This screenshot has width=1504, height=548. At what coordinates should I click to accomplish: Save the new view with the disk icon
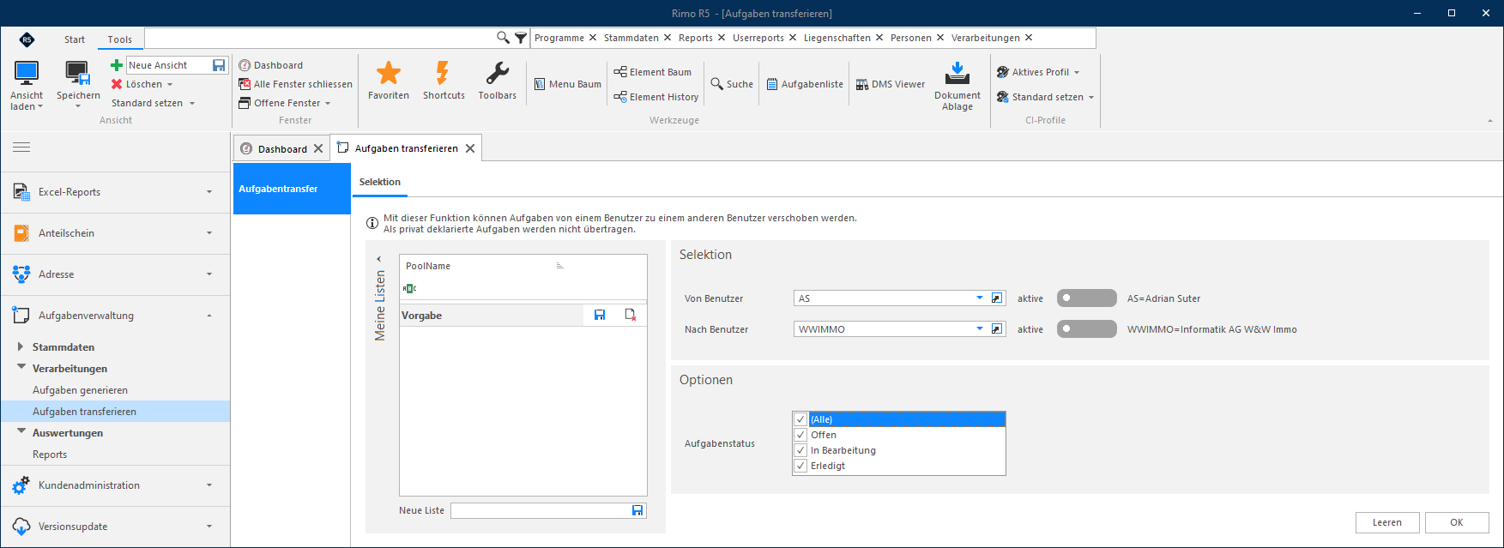219,65
